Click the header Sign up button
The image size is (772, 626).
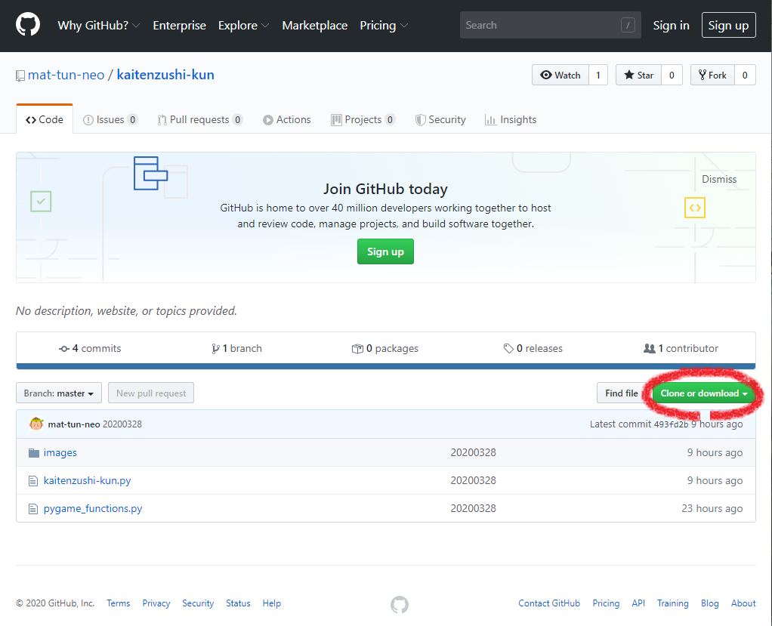728,25
